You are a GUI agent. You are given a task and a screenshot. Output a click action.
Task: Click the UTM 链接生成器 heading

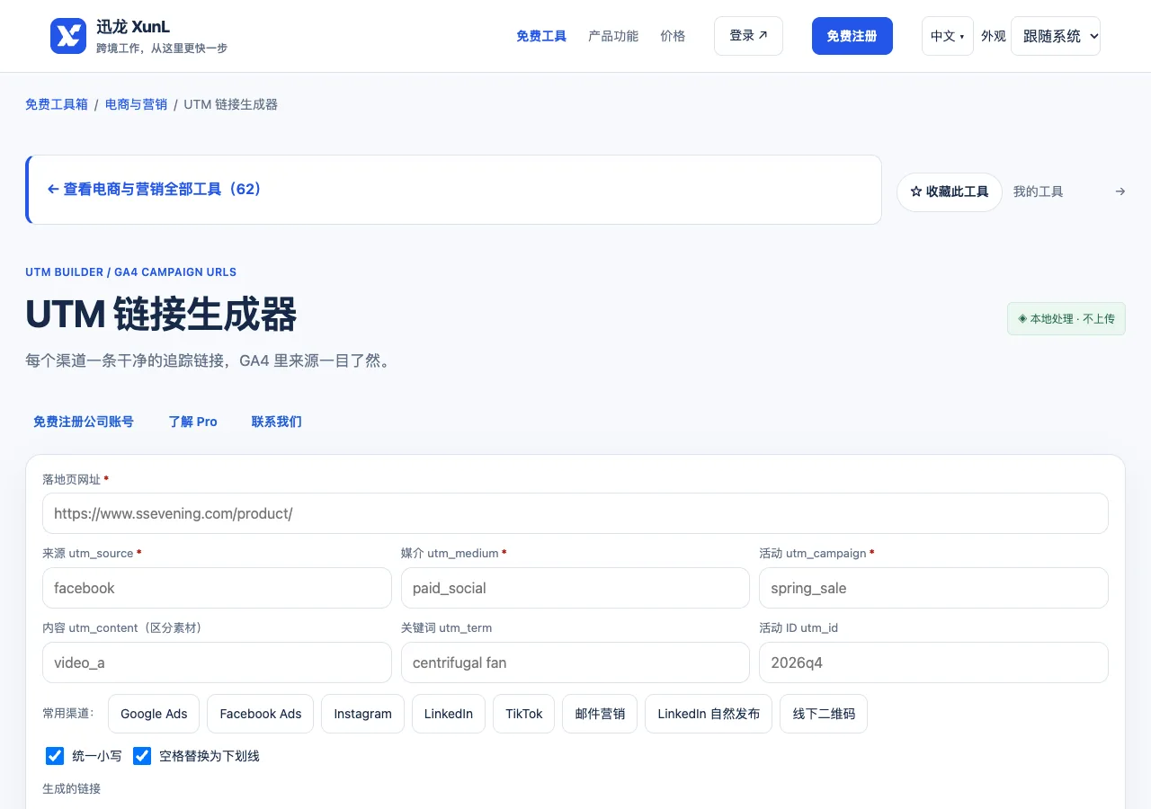(161, 315)
